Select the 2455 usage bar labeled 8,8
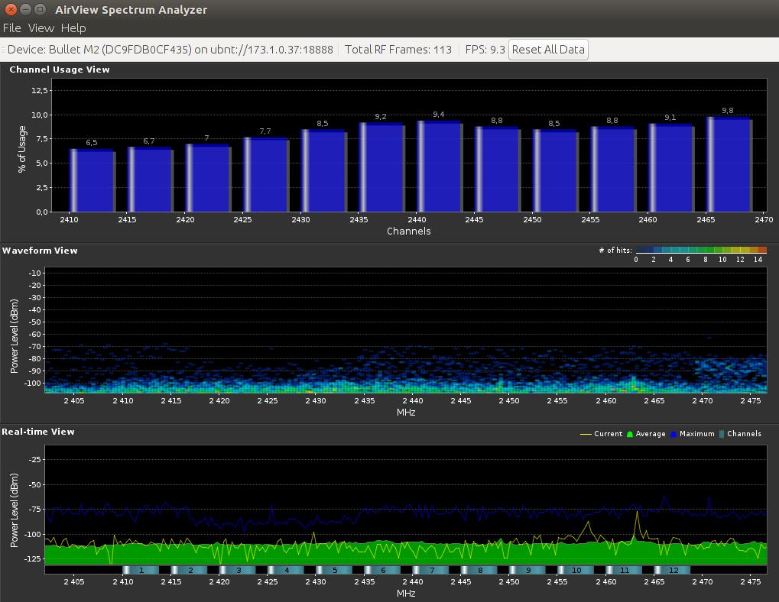Screen dimensions: 779x602 point(614,169)
